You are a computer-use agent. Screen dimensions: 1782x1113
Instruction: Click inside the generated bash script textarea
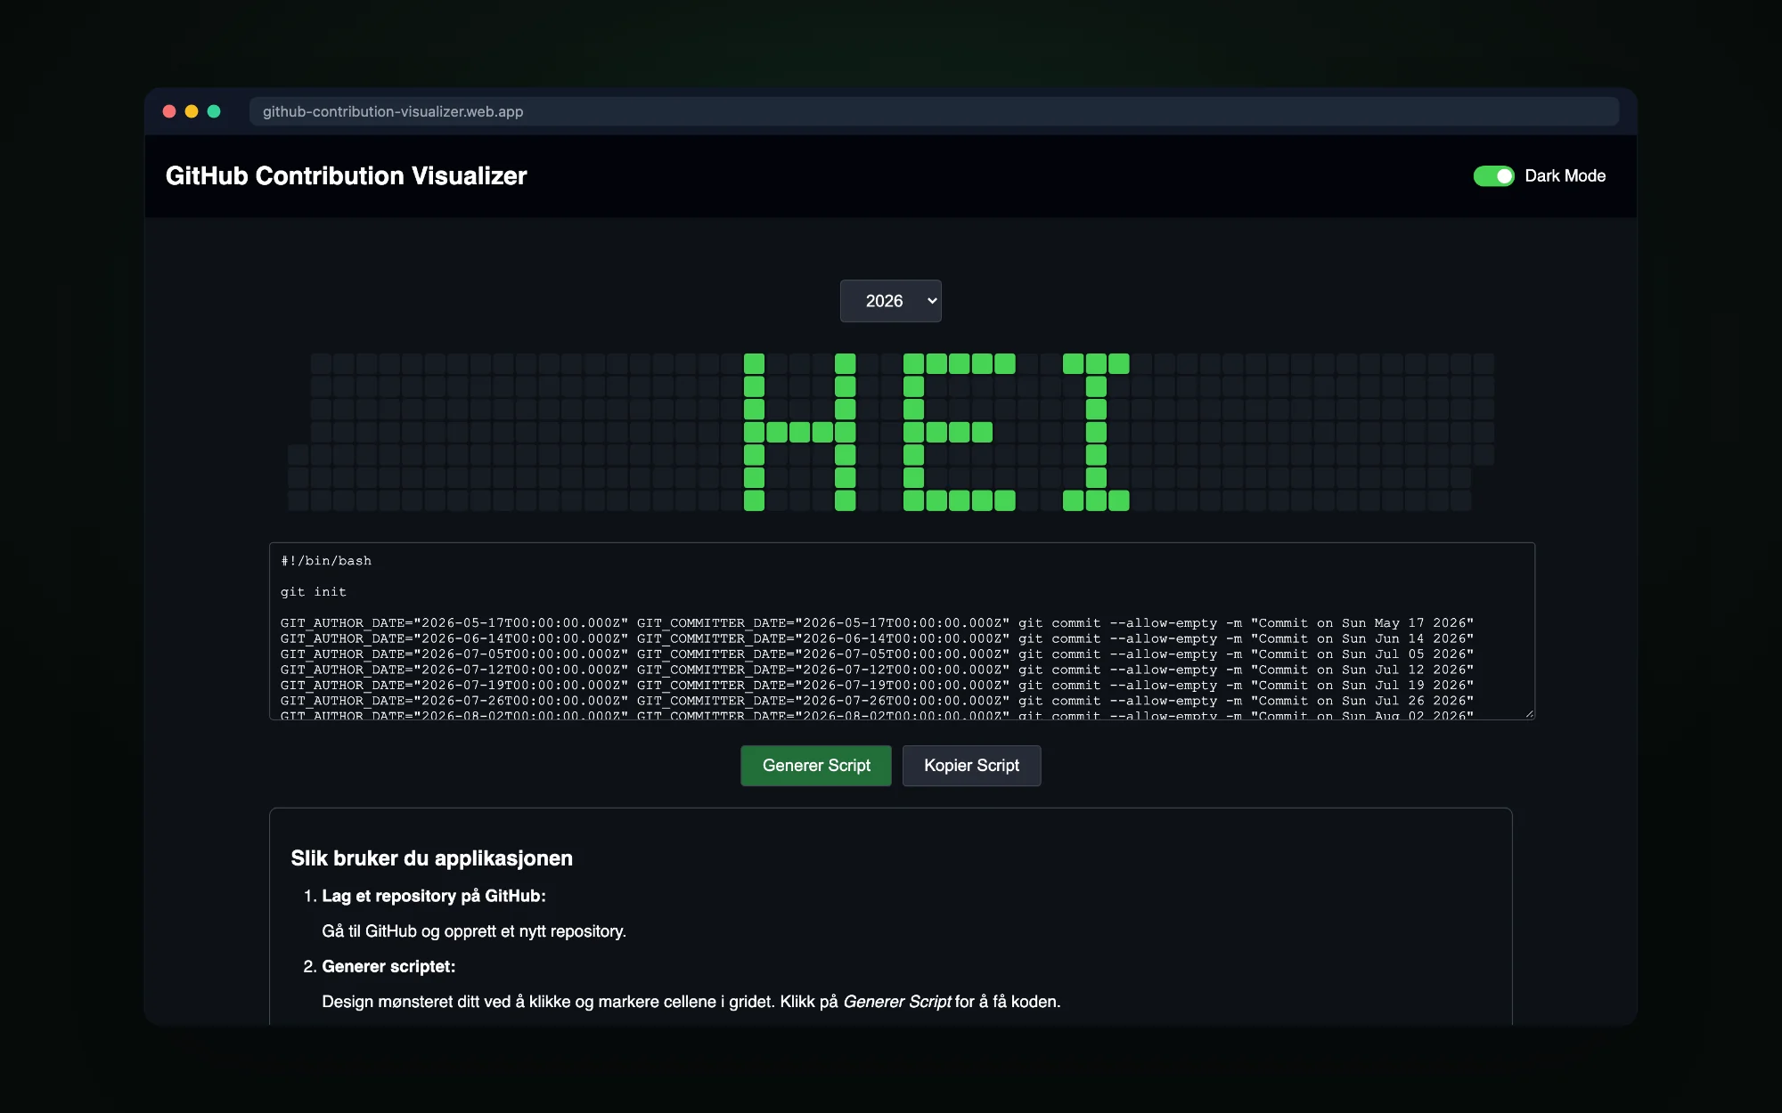pyautogui.click(x=902, y=631)
